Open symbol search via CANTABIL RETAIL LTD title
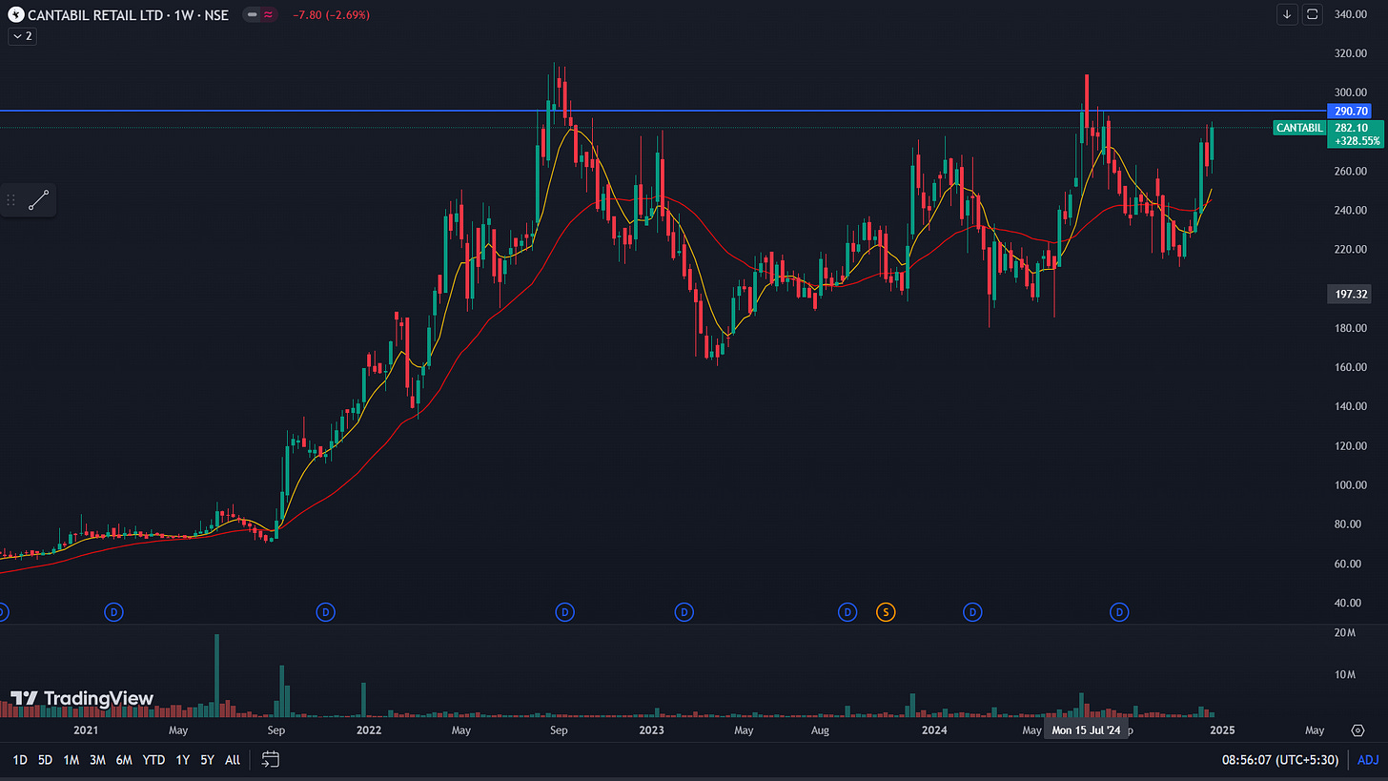Image resolution: width=1388 pixels, height=781 pixels. tap(129, 14)
